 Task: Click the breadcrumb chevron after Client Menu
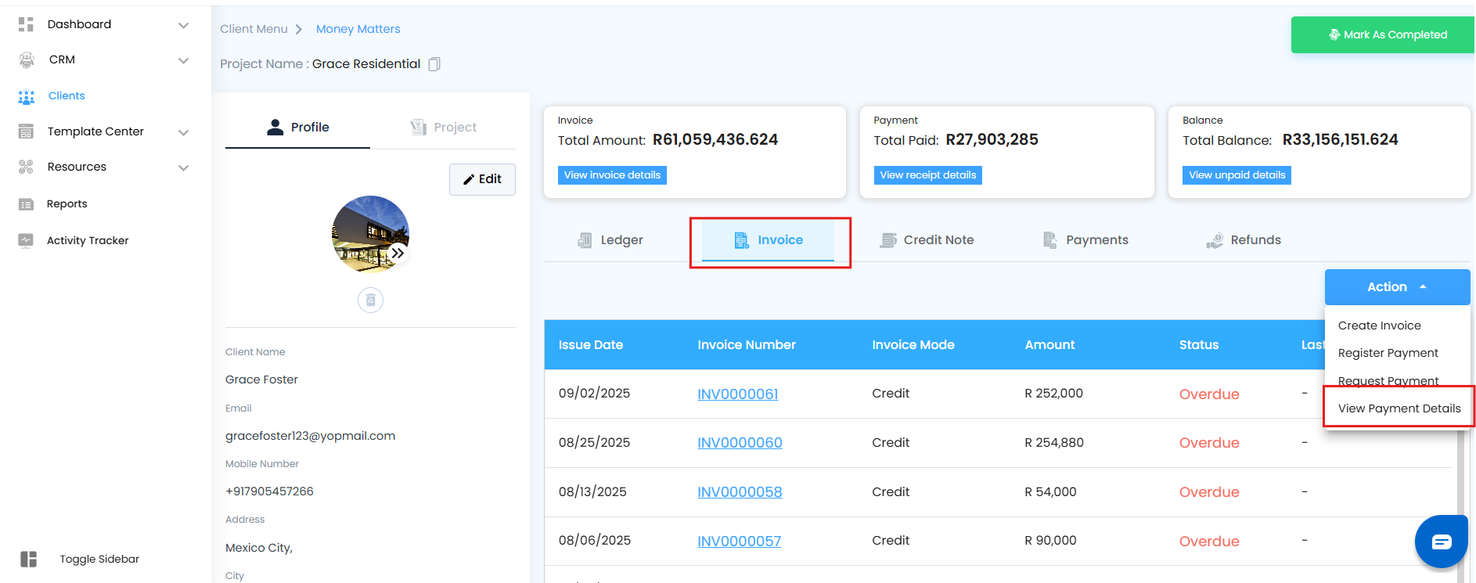299,30
